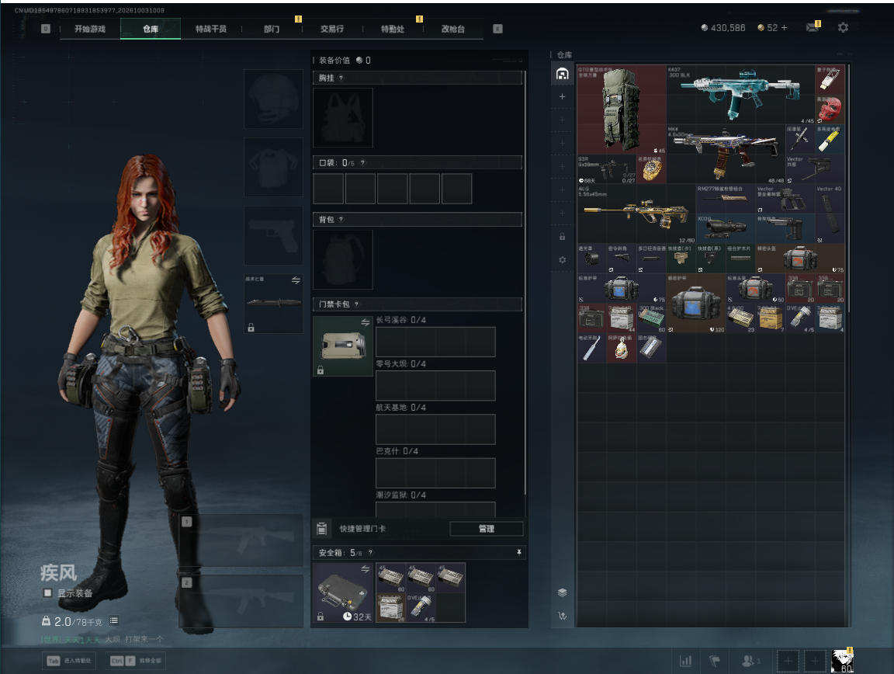Click the stash stacking layers icon

[x=562, y=592]
